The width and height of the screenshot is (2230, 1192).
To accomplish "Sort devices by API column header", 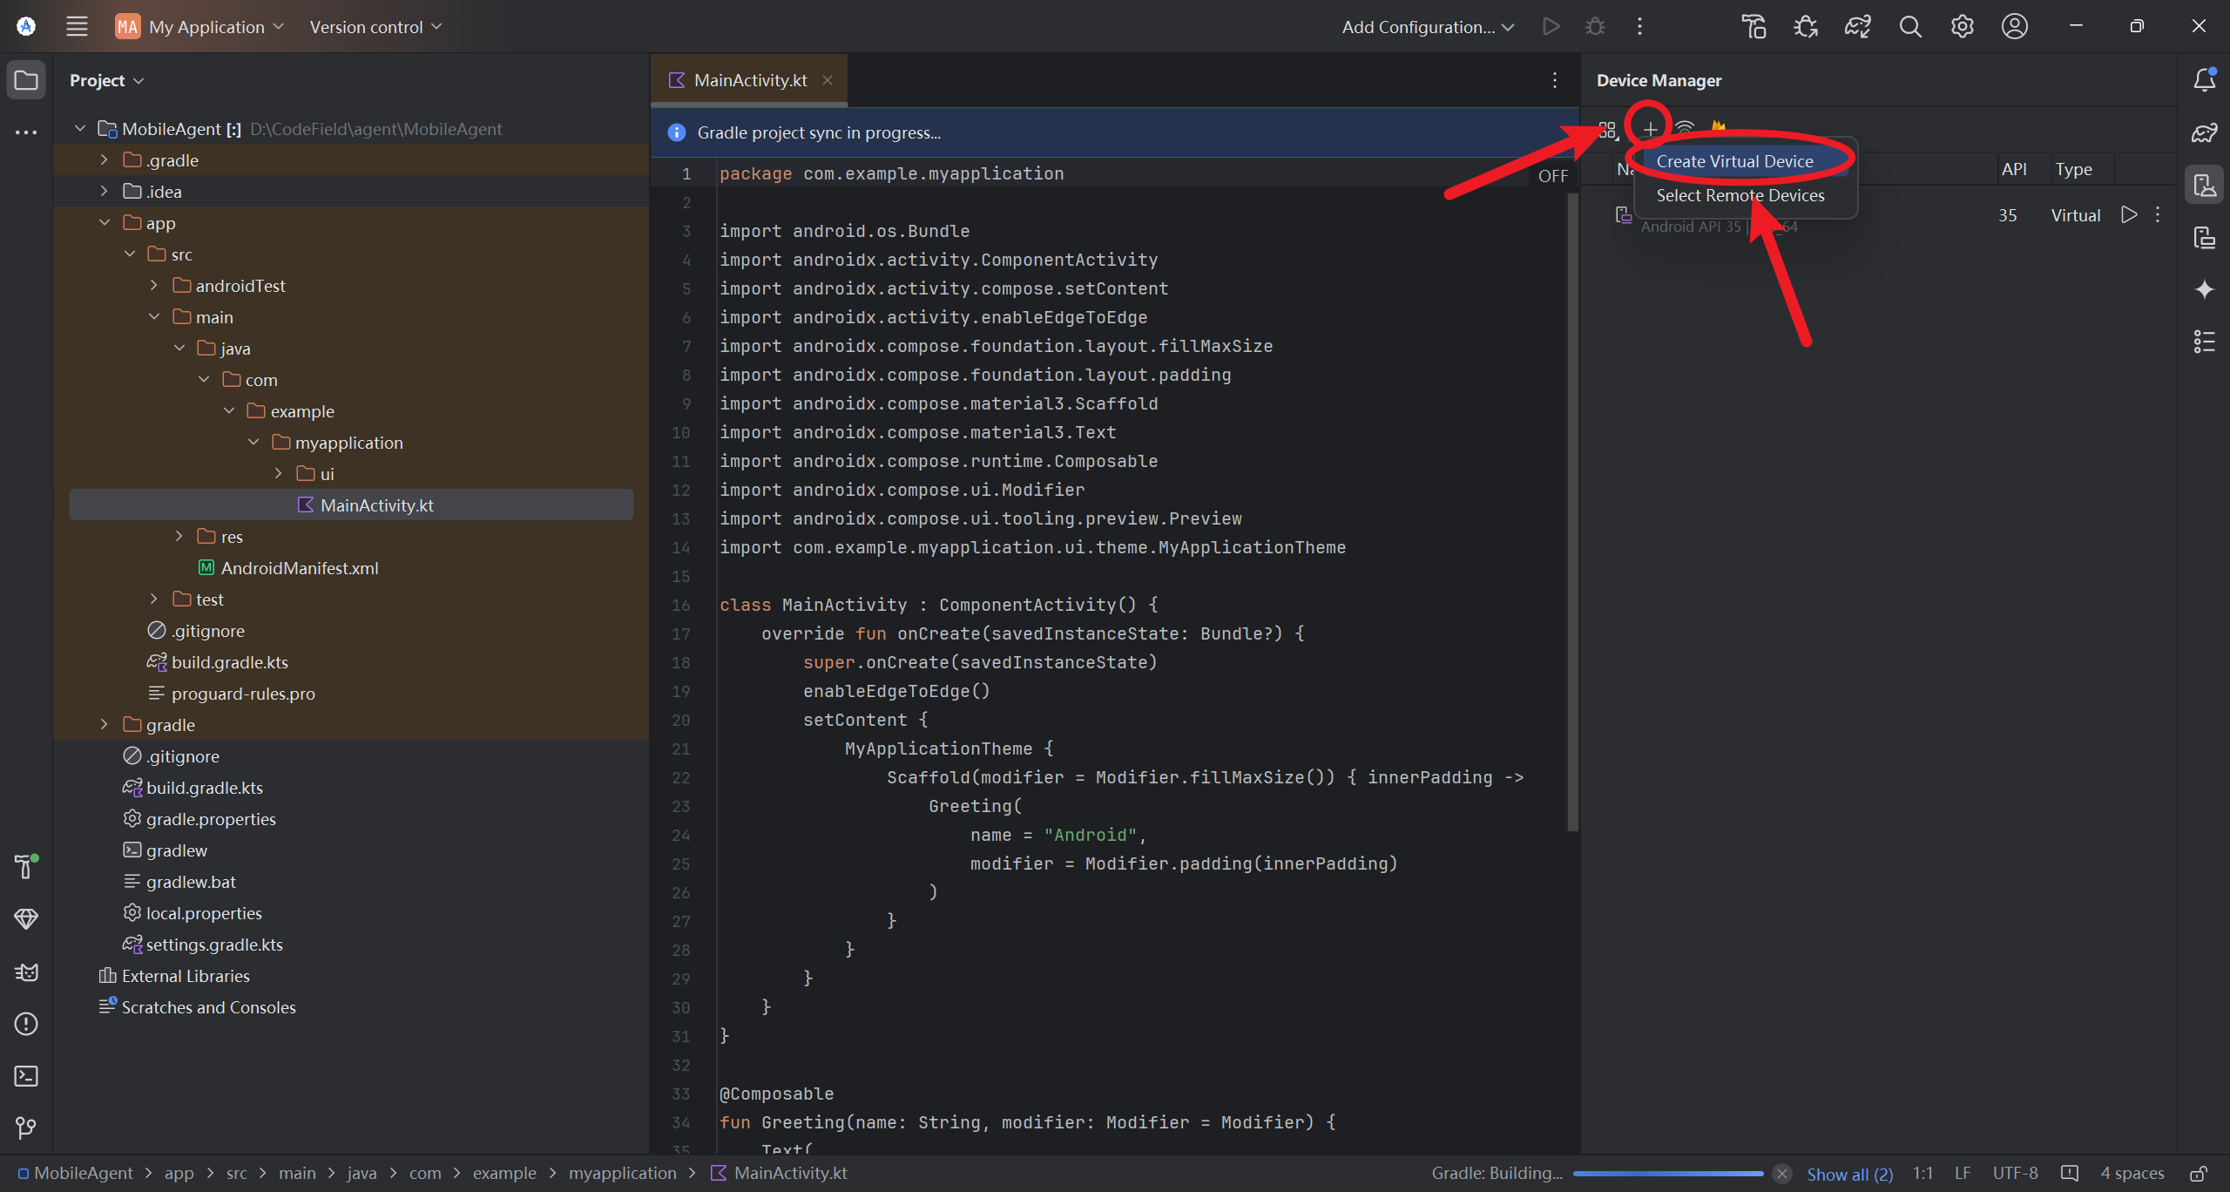I will [x=2013, y=169].
